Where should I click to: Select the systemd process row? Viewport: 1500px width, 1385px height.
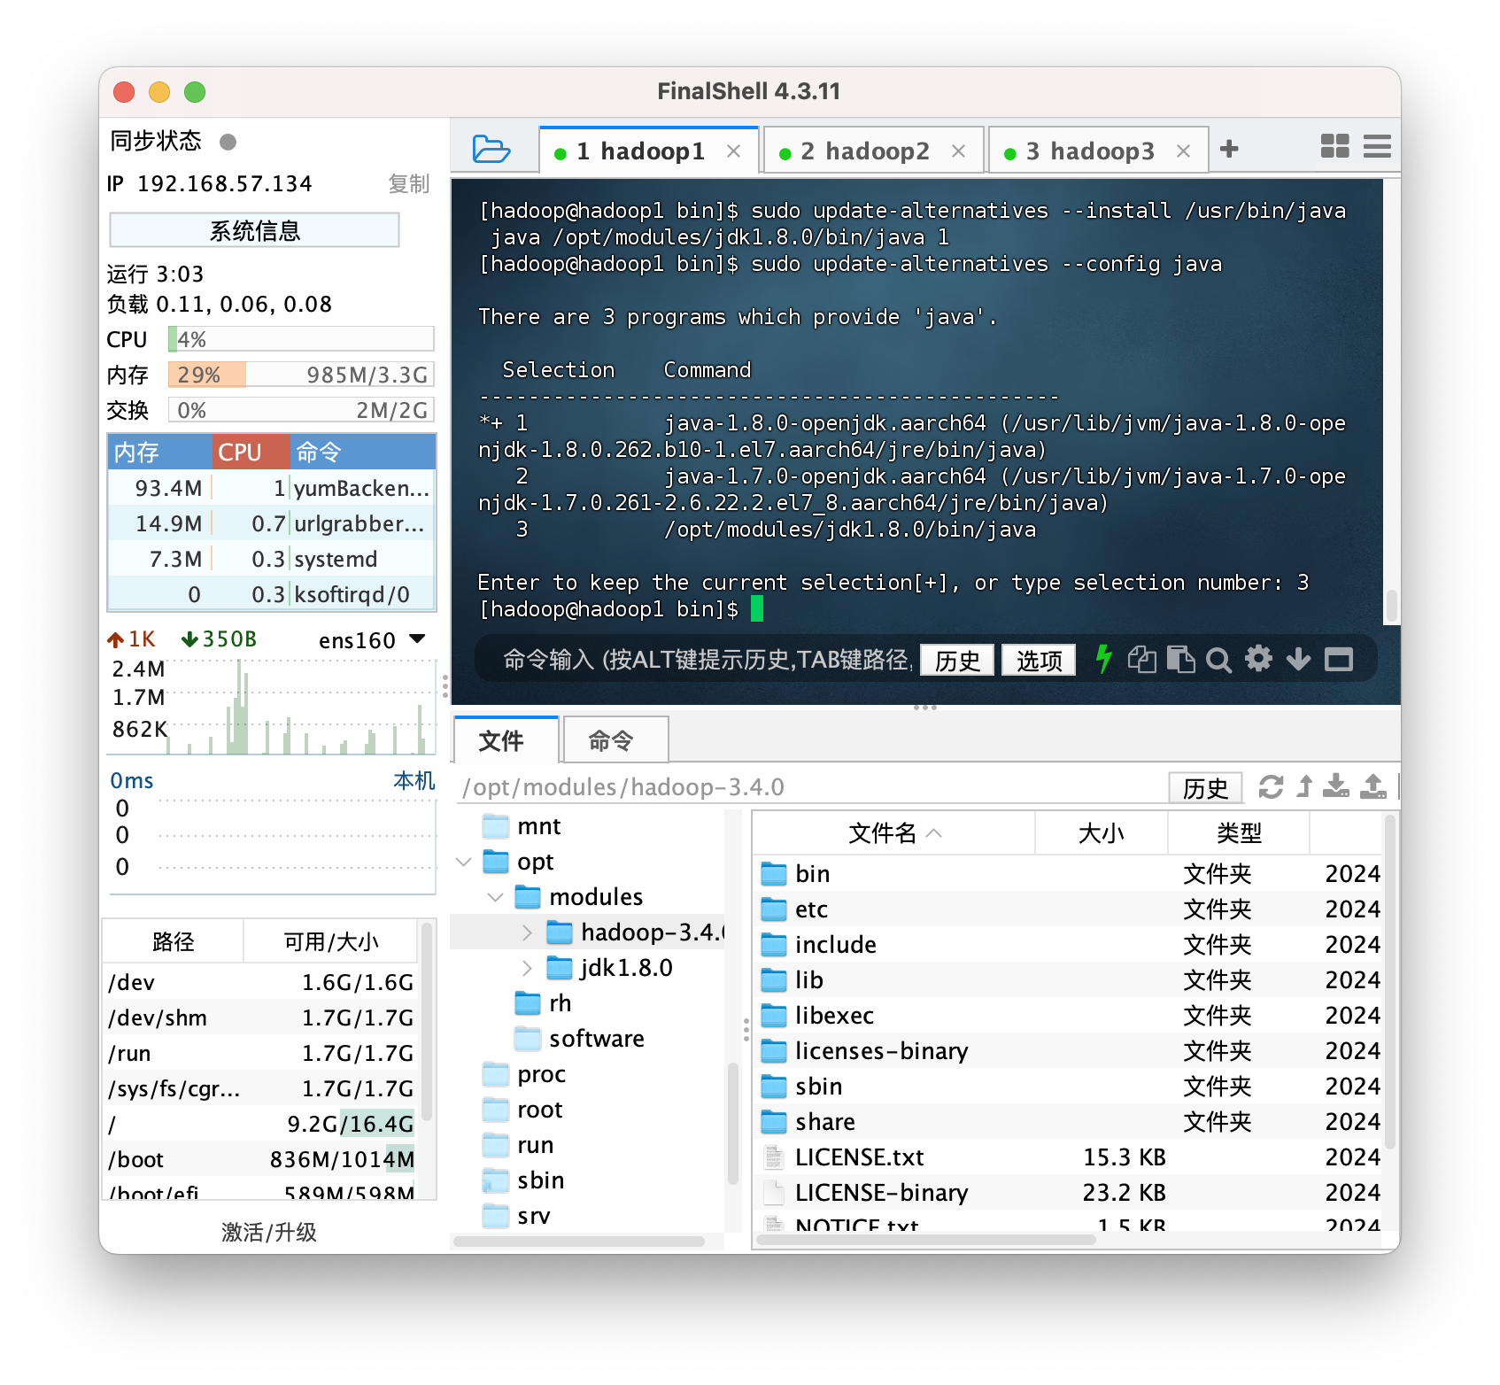coord(272,559)
